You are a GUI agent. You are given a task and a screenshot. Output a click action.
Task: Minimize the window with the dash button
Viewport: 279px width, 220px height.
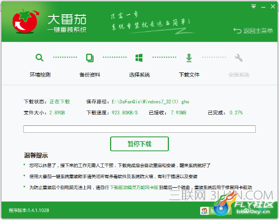(263, 7)
